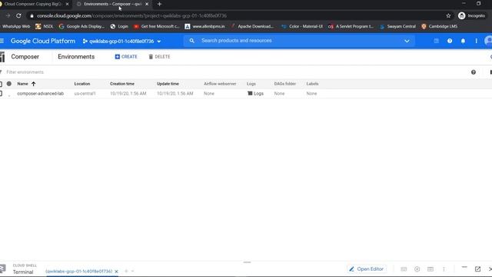
Task: Sort by the Name column header
Action: pos(22,84)
